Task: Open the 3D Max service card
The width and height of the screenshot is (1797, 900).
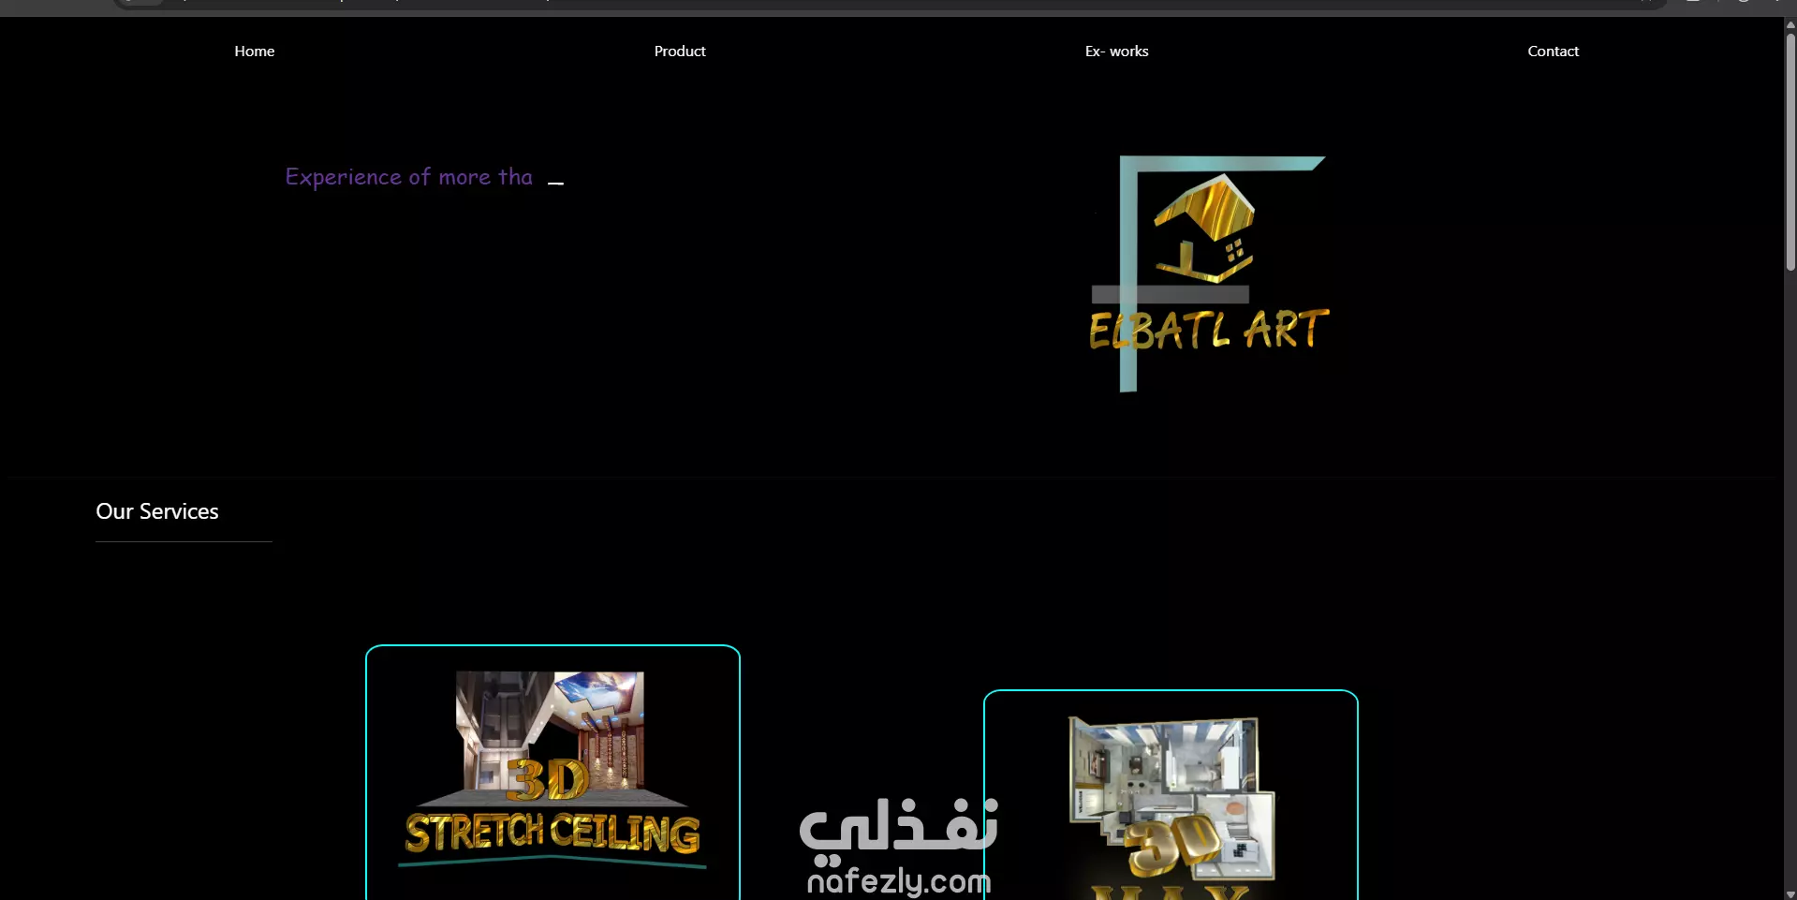Action: point(1171,795)
